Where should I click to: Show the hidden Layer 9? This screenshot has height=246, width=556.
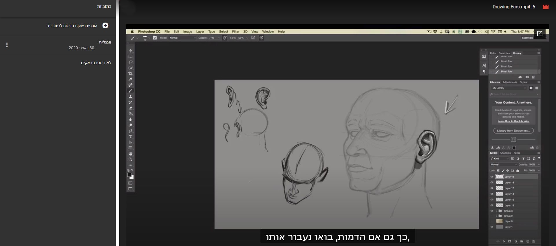pyautogui.click(x=492, y=221)
